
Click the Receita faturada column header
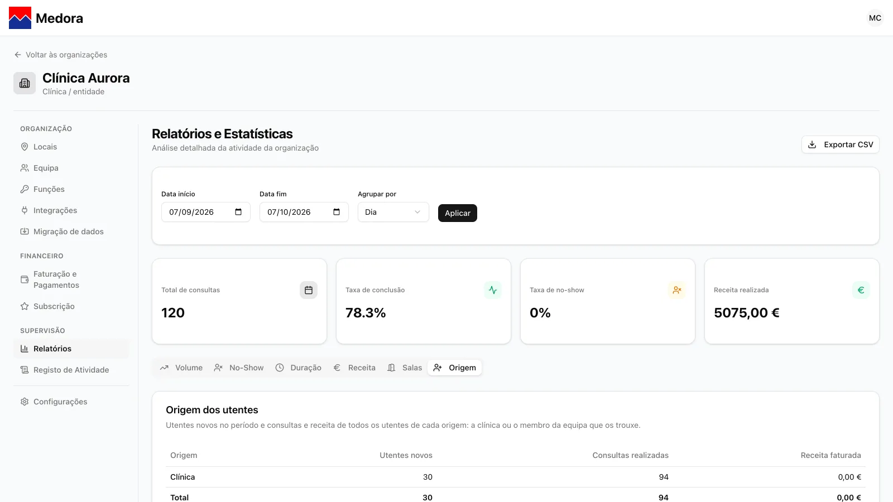830,455
